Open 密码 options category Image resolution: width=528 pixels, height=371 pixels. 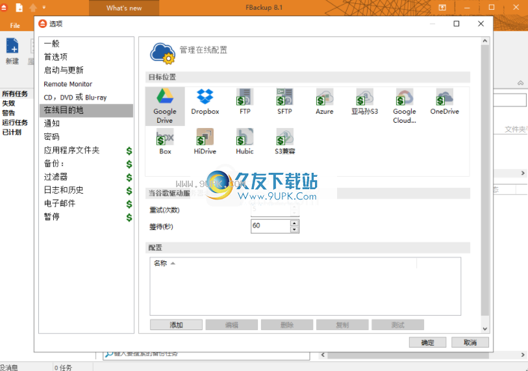[86, 137]
